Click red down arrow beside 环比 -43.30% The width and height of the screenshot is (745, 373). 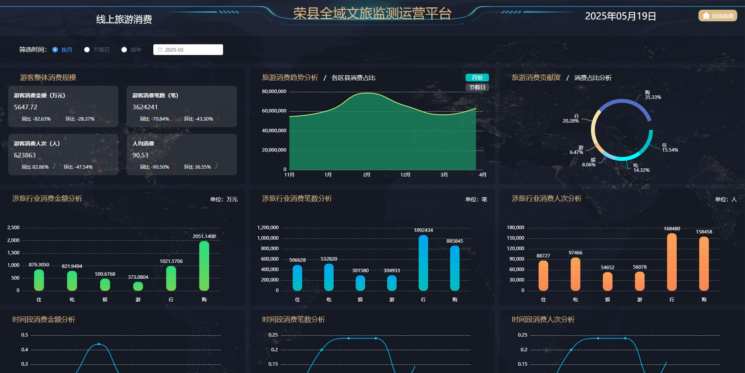[218, 118]
